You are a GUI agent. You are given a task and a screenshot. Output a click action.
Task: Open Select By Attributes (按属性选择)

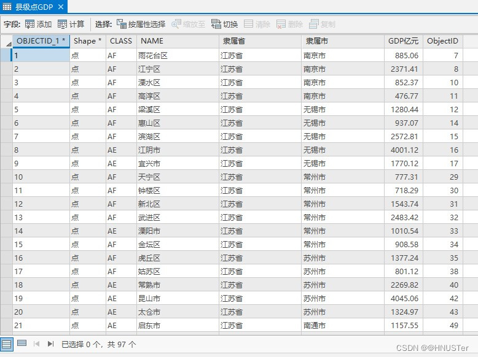(141, 24)
